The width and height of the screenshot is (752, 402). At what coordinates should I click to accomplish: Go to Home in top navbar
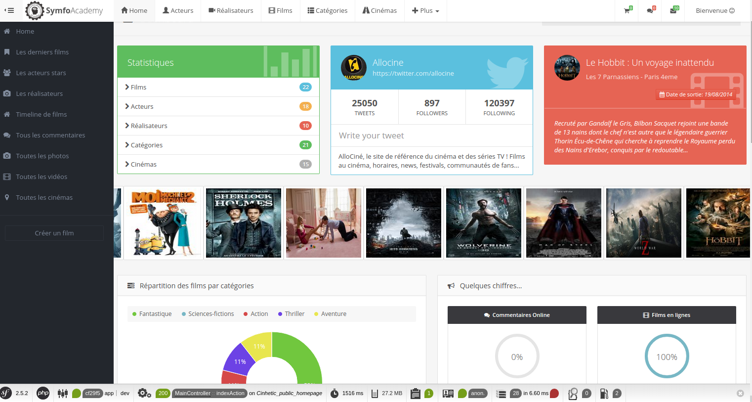point(134,10)
